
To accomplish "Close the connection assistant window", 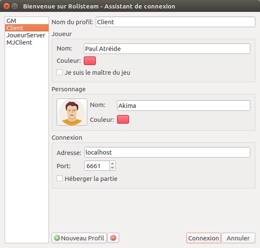I will (x=6, y=6).
